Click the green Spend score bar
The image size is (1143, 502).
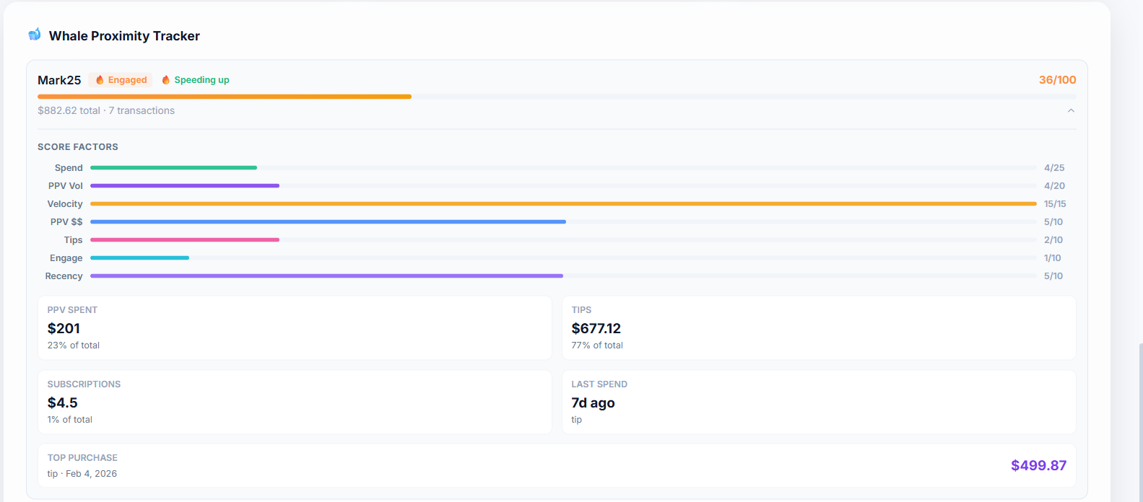(173, 168)
